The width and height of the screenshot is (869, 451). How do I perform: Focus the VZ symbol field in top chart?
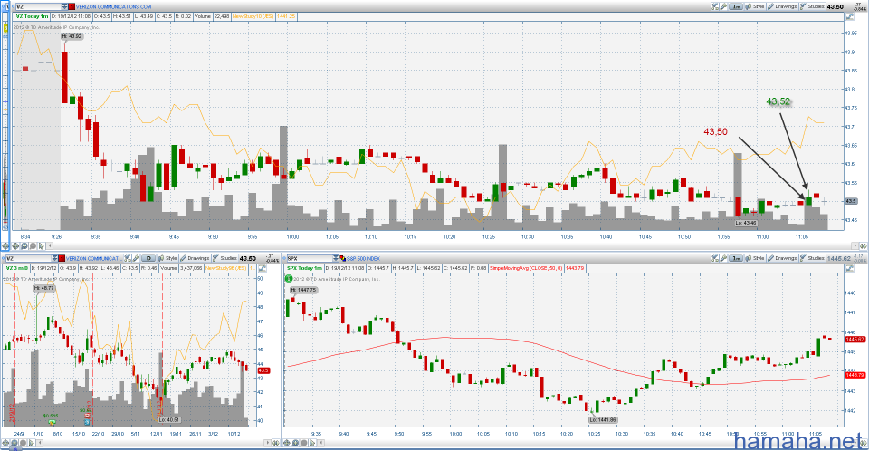(39, 6)
